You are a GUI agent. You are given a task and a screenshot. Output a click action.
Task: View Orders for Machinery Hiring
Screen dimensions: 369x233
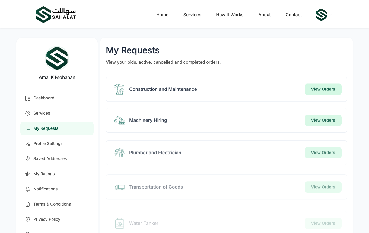[x=323, y=120]
